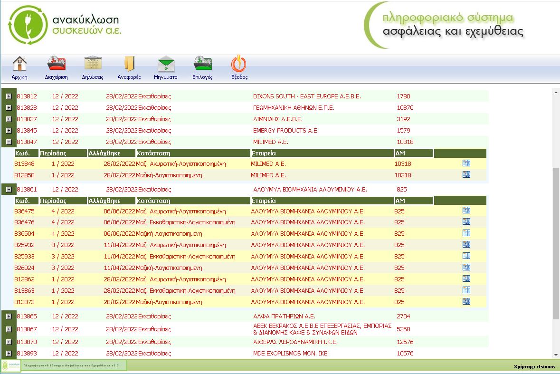Open details icon for record 826024
This screenshot has height=374, width=560.
tap(466, 268)
